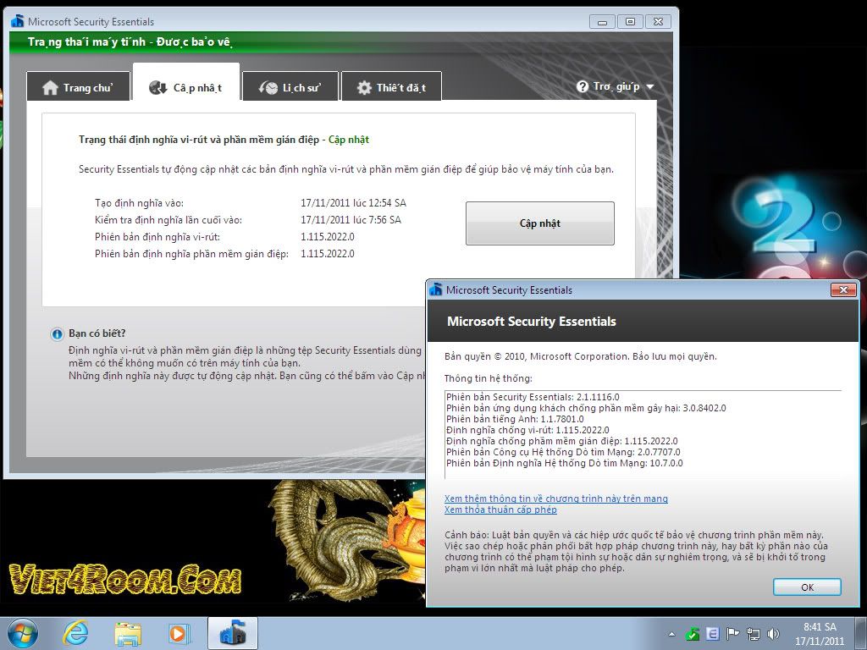Select the "Phiên bản tiếng Anh: 1.1.7801.0" line
This screenshot has height=650, width=867.
(x=515, y=419)
